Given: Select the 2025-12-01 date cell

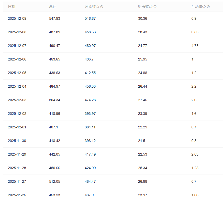Looking at the screenshot, I should 17,127.
